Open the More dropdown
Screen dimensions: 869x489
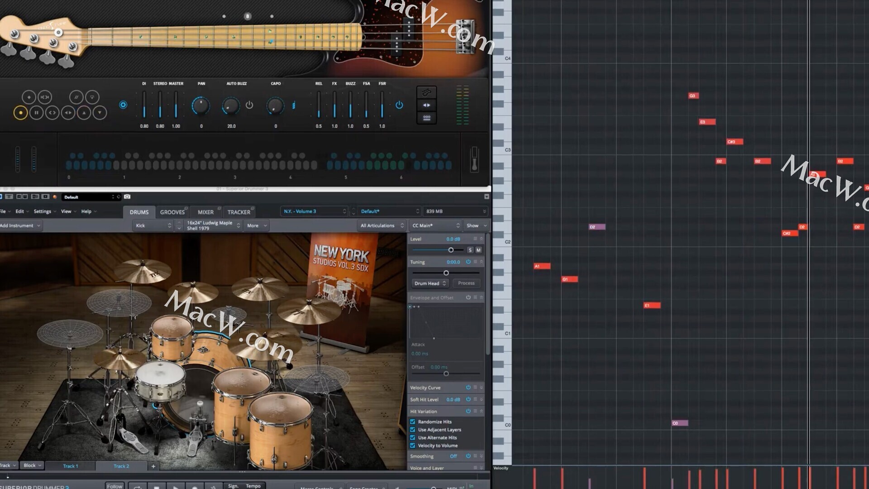pyautogui.click(x=256, y=225)
